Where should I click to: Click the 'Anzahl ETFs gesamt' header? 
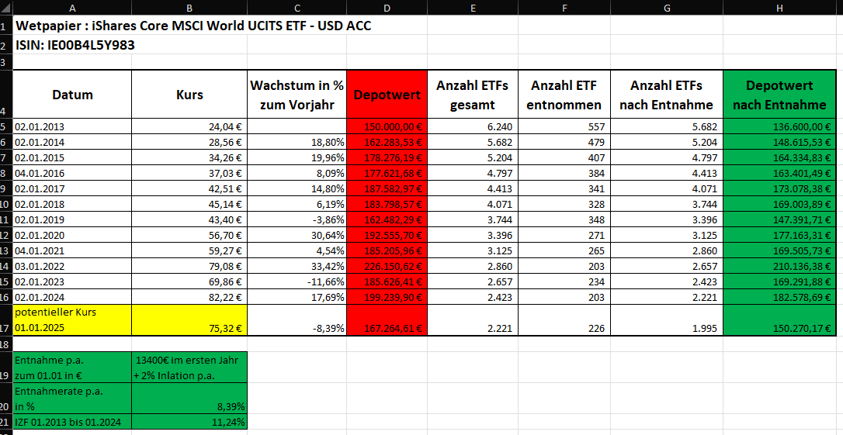click(x=473, y=94)
